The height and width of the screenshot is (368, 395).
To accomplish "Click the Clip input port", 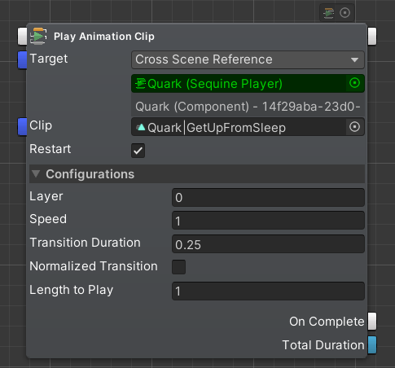I will [x=22, y=126].
